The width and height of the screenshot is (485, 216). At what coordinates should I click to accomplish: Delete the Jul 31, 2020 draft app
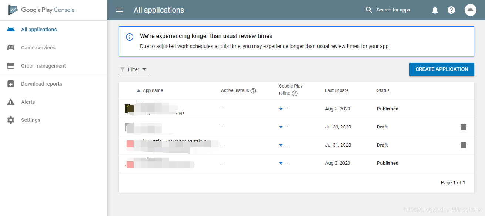pos(463,145)
